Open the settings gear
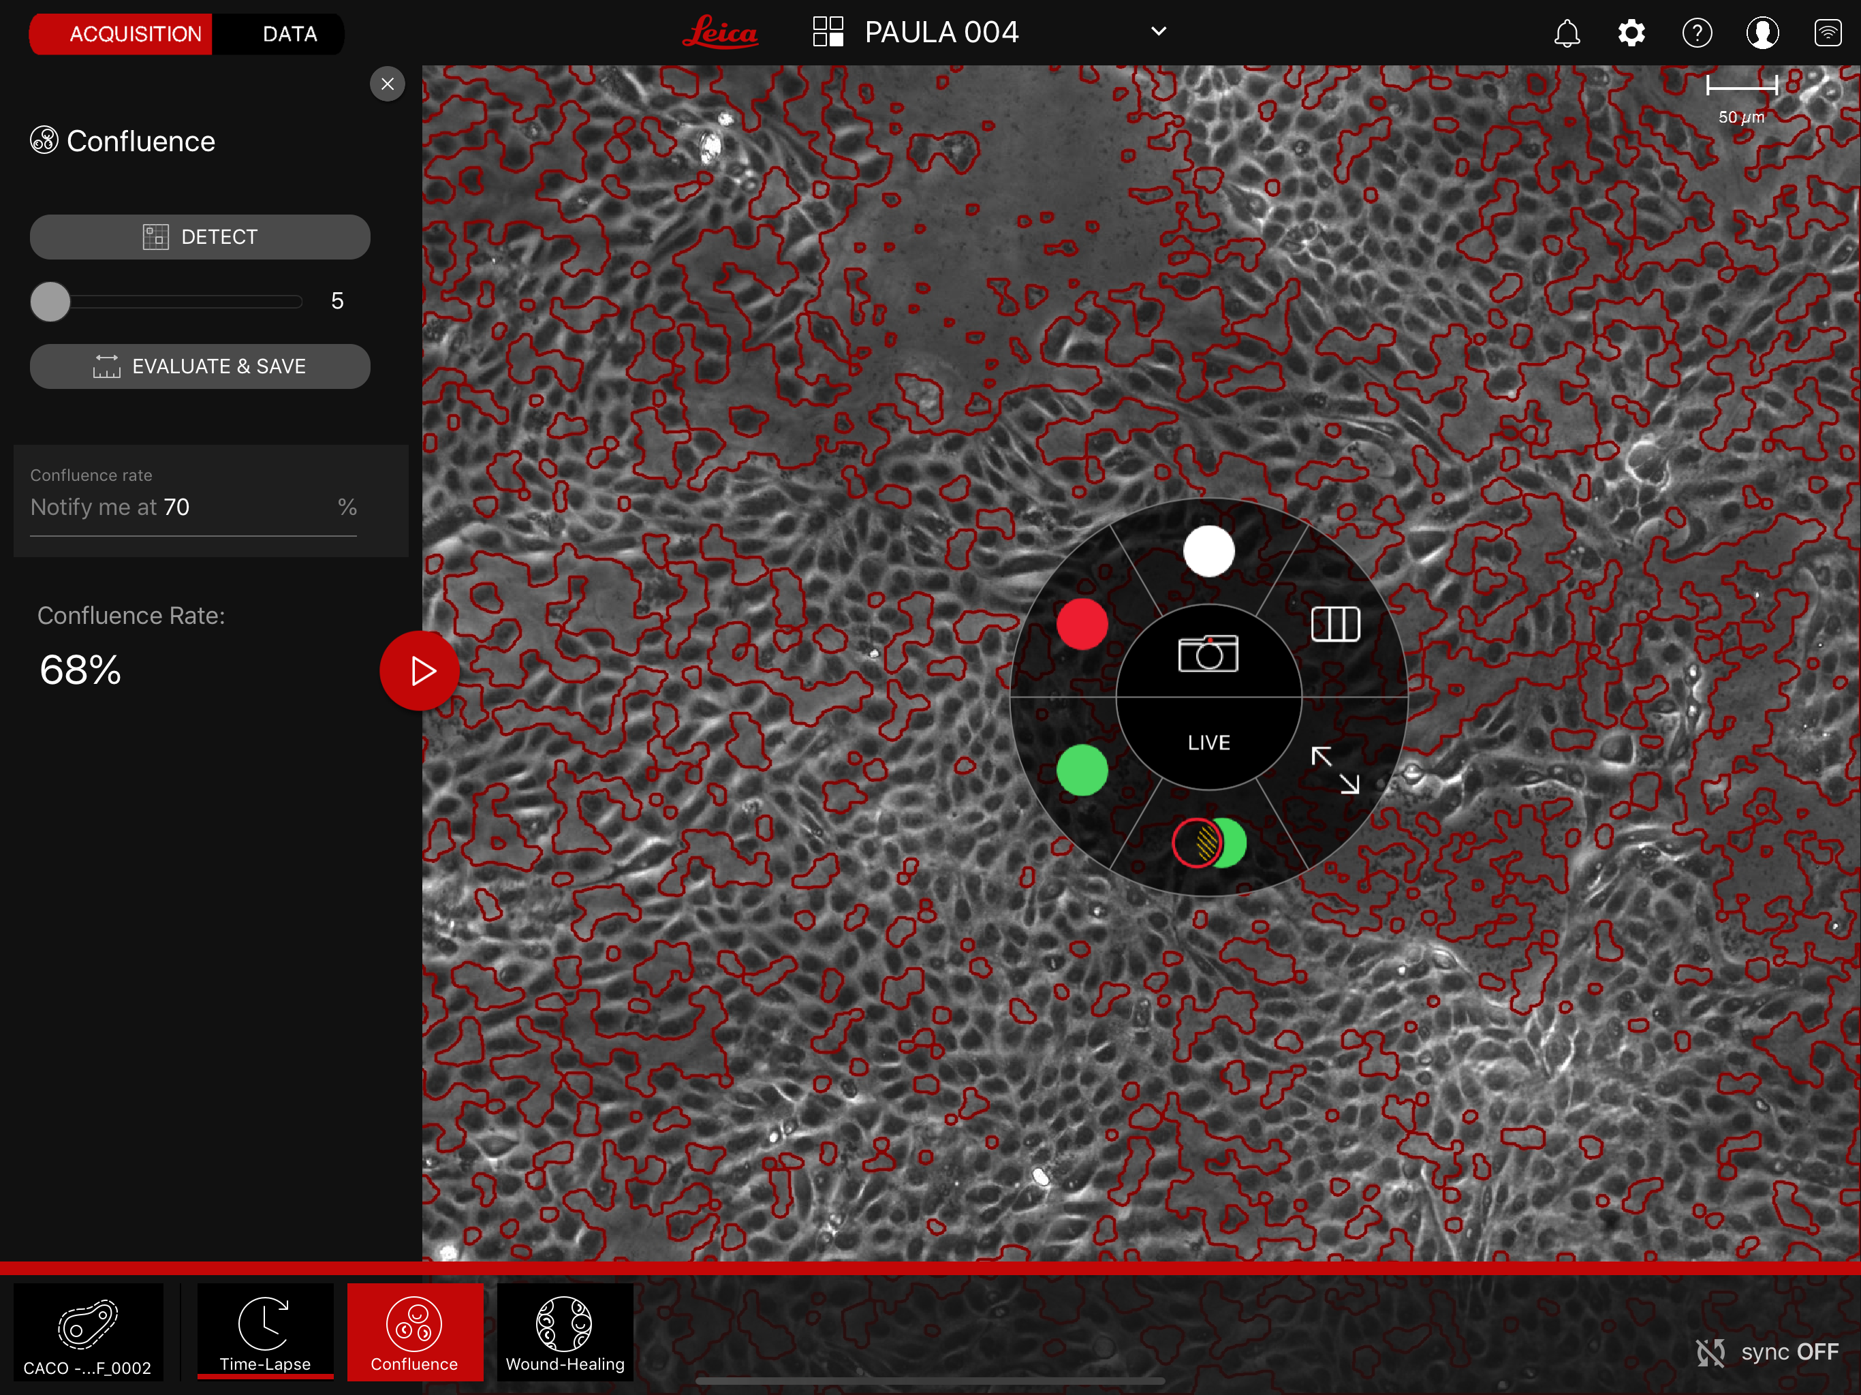Image resolution: width=1861 pixels, height=1395 pixels. [x=1631, y=33]
